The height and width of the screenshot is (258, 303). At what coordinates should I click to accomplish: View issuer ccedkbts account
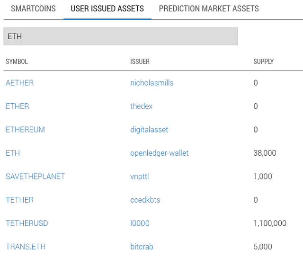145,200
